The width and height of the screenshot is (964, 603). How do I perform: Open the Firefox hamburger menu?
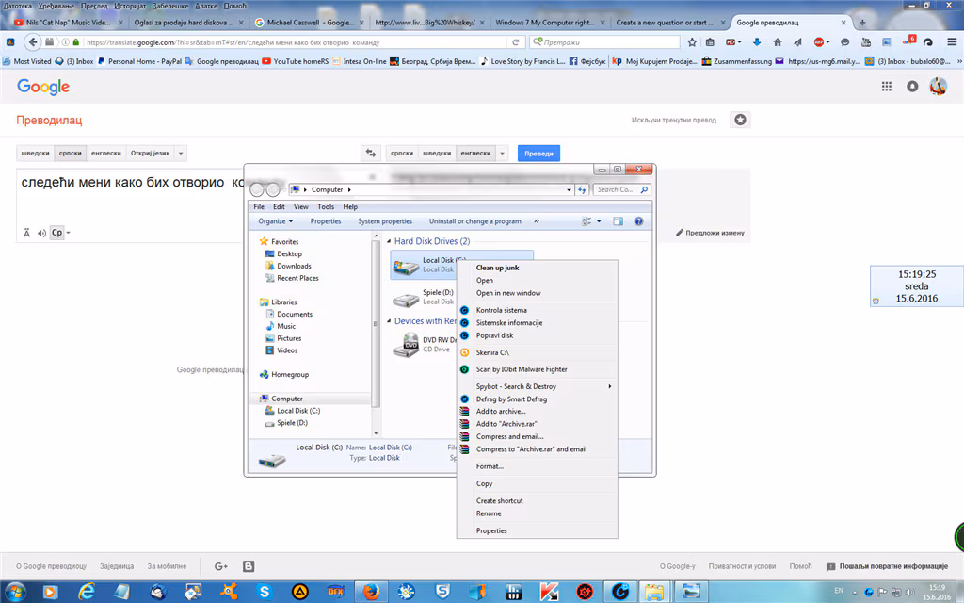tap(952, 42)
